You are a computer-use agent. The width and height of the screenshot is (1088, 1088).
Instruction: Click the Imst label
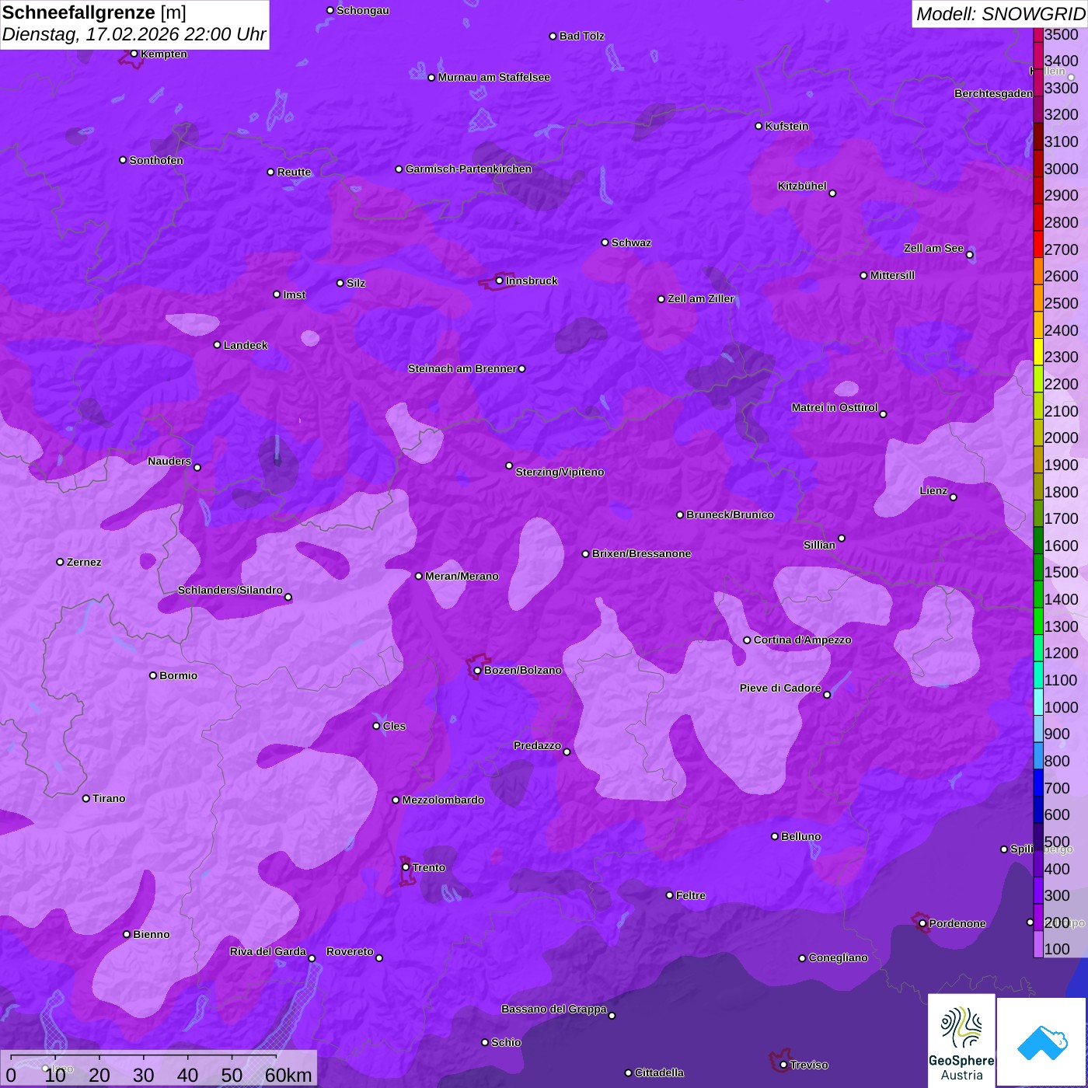[295, 295]
